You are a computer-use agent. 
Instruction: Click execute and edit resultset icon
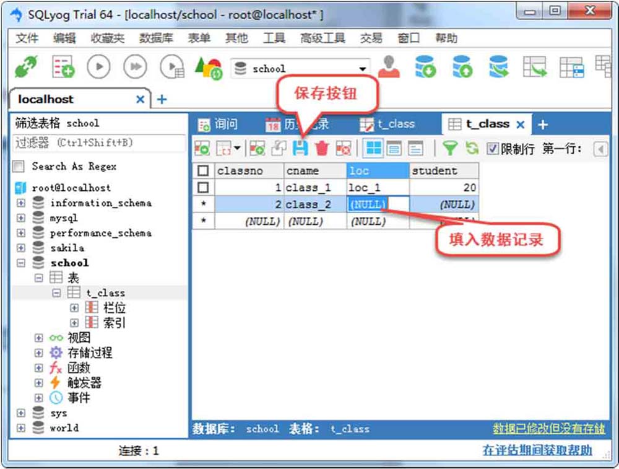coord(173,67)
